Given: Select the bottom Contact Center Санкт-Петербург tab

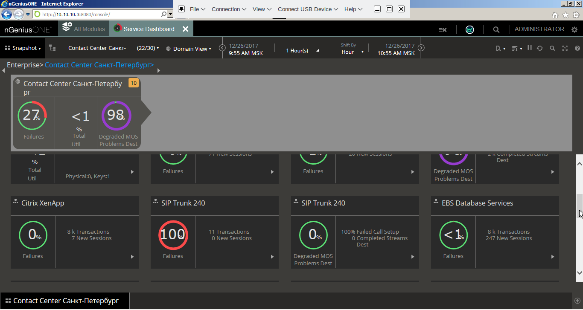Looking at the screenshot, I should pyautogui.click(x=65, y=301).
